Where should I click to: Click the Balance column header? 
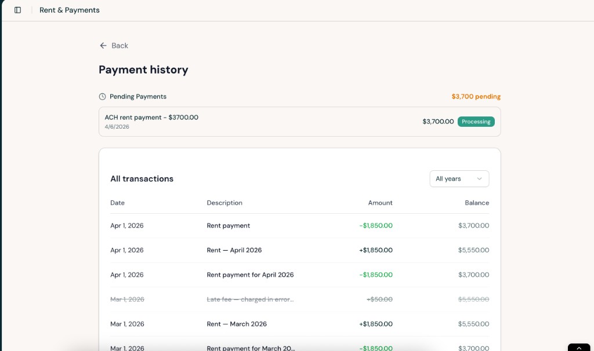(x=477, y=203)
